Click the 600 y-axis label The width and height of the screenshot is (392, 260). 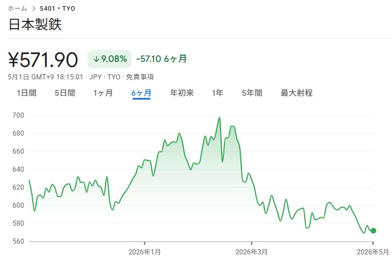(18, 205)
